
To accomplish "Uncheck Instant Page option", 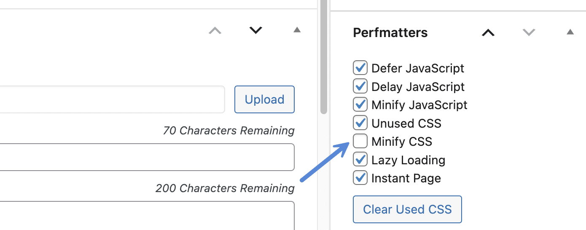I will point(360,178).
